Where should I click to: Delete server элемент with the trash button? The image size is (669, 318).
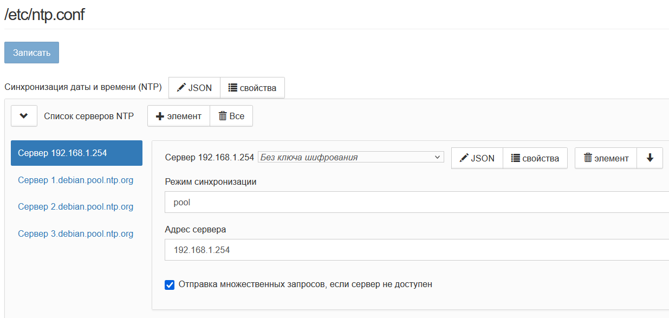(606, 158)
